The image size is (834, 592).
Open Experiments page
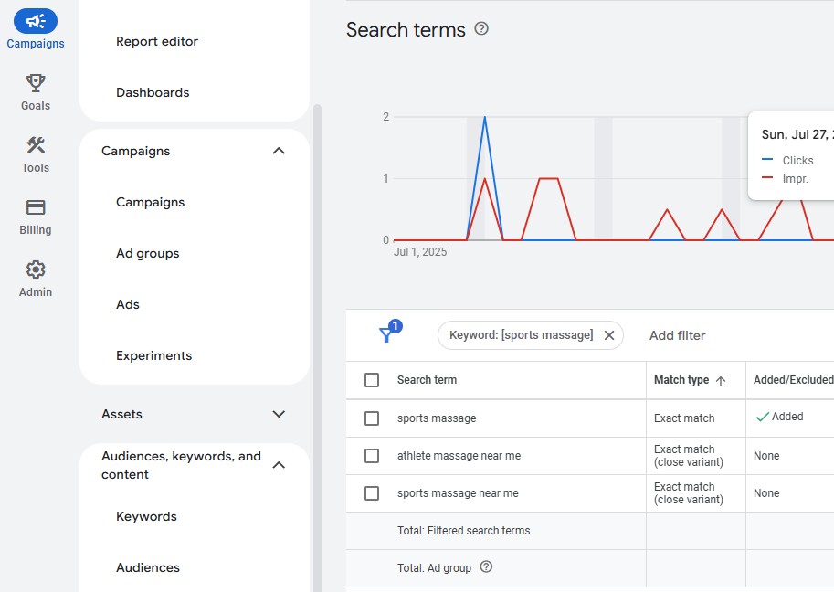[x=154, y=355]
